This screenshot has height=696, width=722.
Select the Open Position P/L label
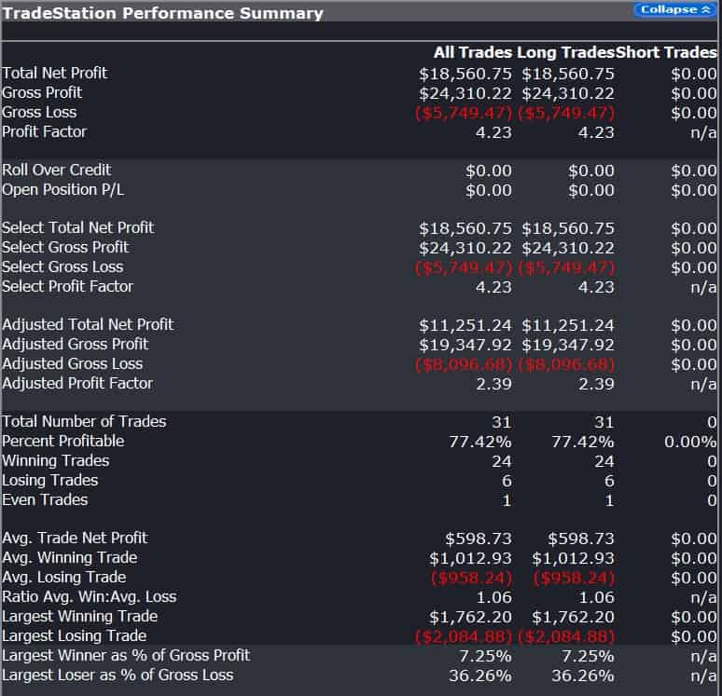click(x=62, y=190)
